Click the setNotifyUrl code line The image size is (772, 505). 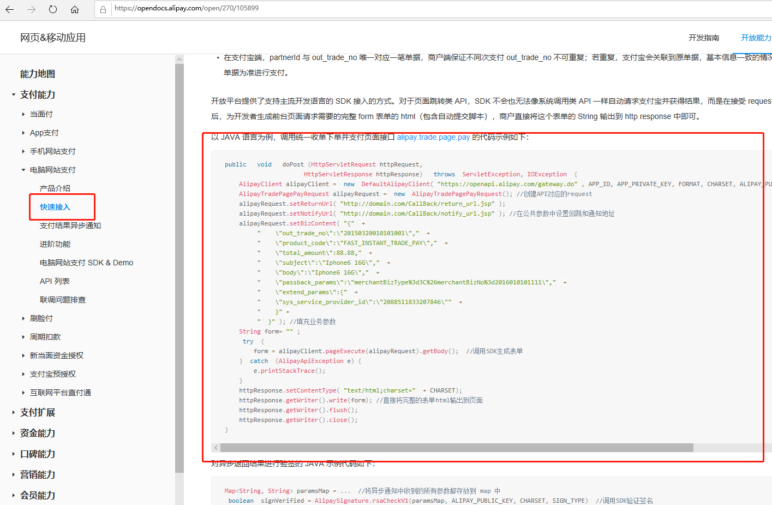427,213
